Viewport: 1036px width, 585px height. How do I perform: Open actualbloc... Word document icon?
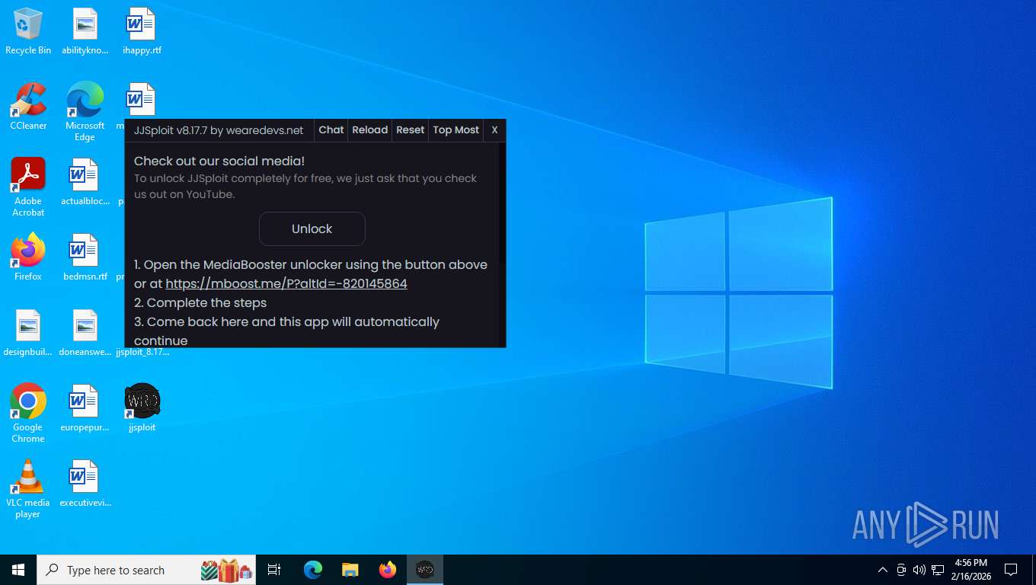click(85, 182)
